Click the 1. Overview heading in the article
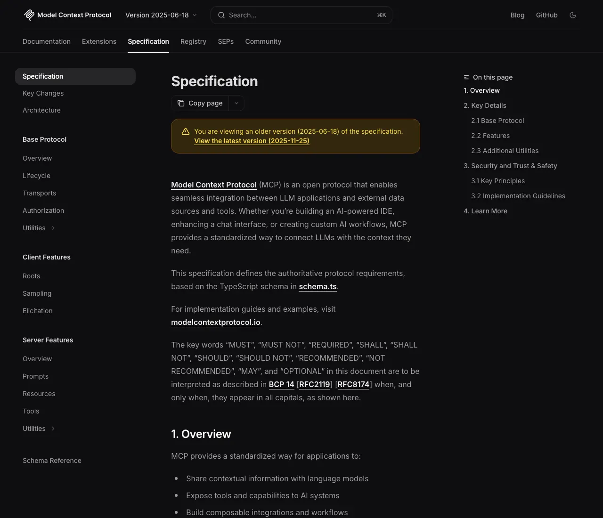 click(x=201, y=434)
